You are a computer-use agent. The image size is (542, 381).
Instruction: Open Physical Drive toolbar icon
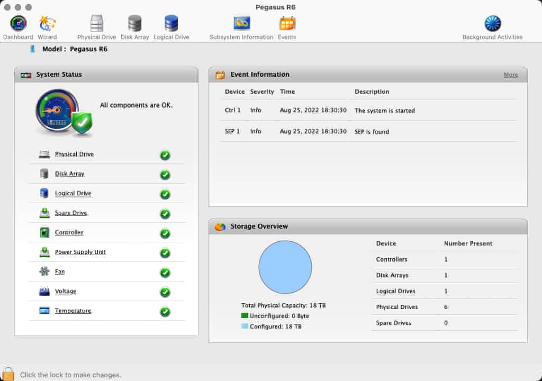pyautogui.click(x=96, y=24)
